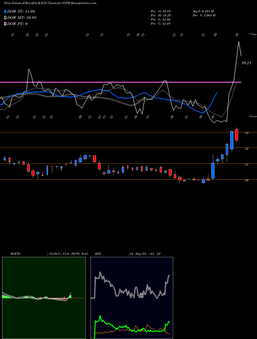Click the MACD panel title label
The image size is (257, 339).
[x=15, y=254]
